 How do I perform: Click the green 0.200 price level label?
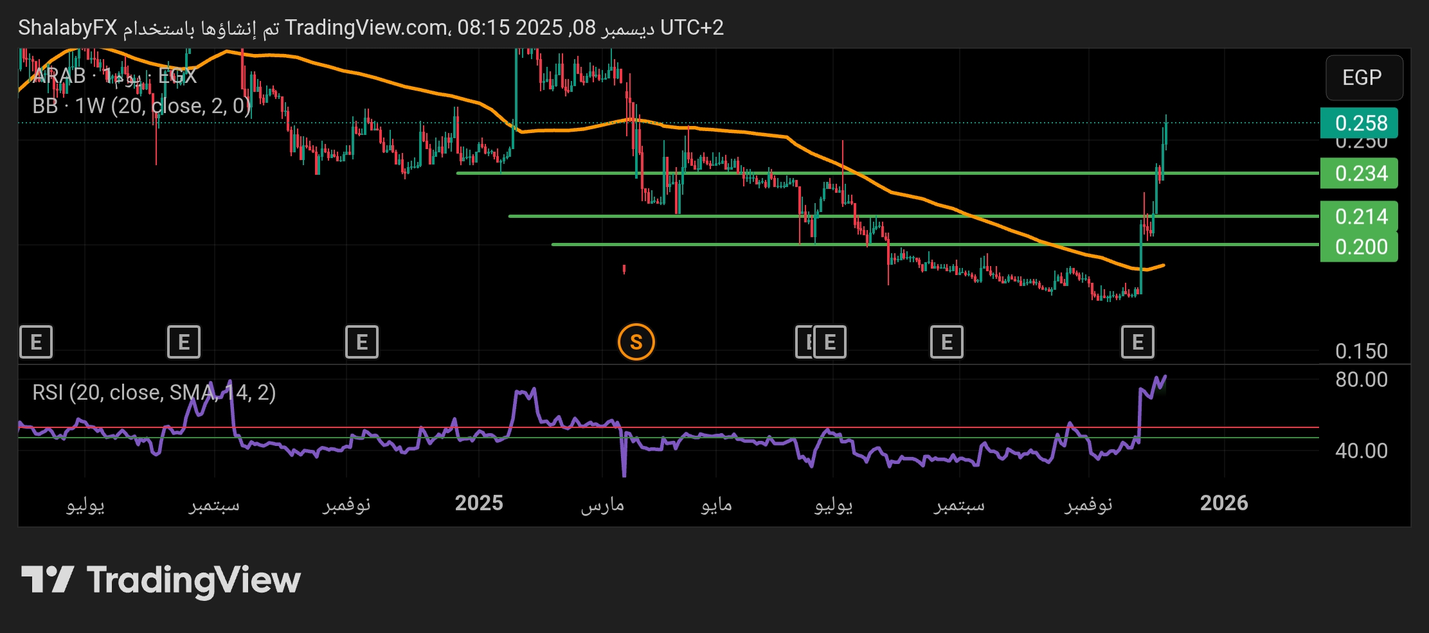coord(1360,247)
